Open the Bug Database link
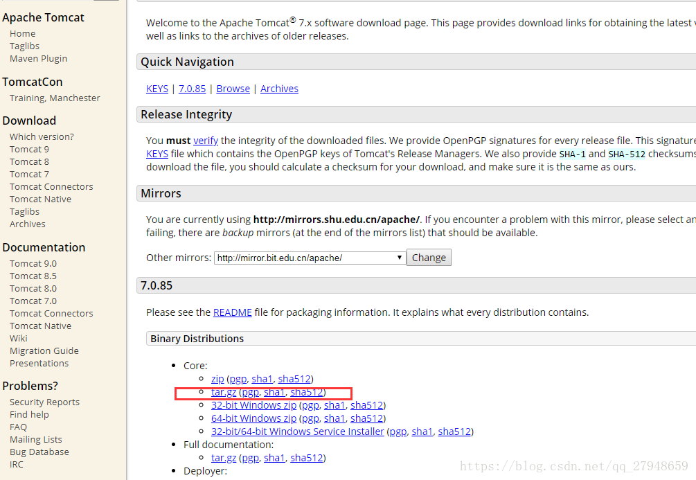The image size is (696, 480). pos(39,452)
